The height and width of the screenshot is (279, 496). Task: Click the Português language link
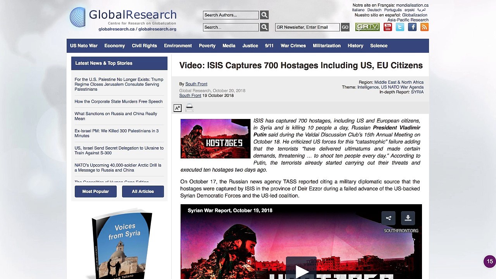coord(393,10)
